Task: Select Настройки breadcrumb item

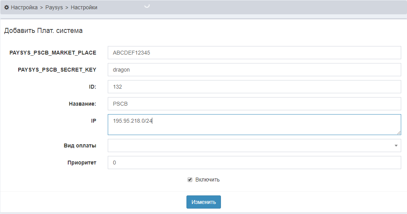Action: (x=84, y=7)
